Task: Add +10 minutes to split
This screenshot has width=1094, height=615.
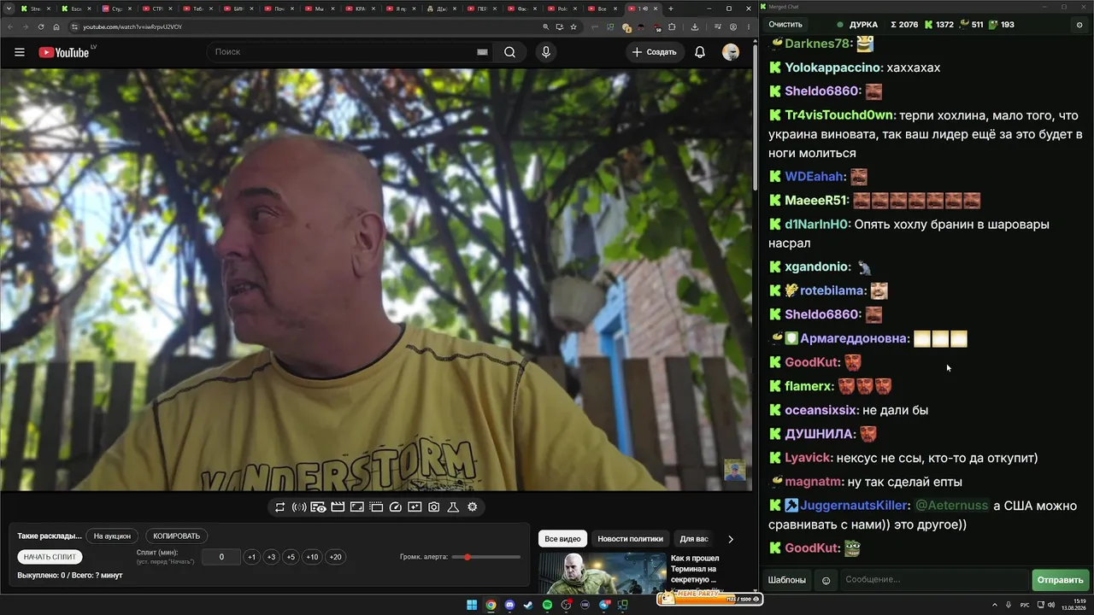Action: pyautogui.click(x=312, y=557)
